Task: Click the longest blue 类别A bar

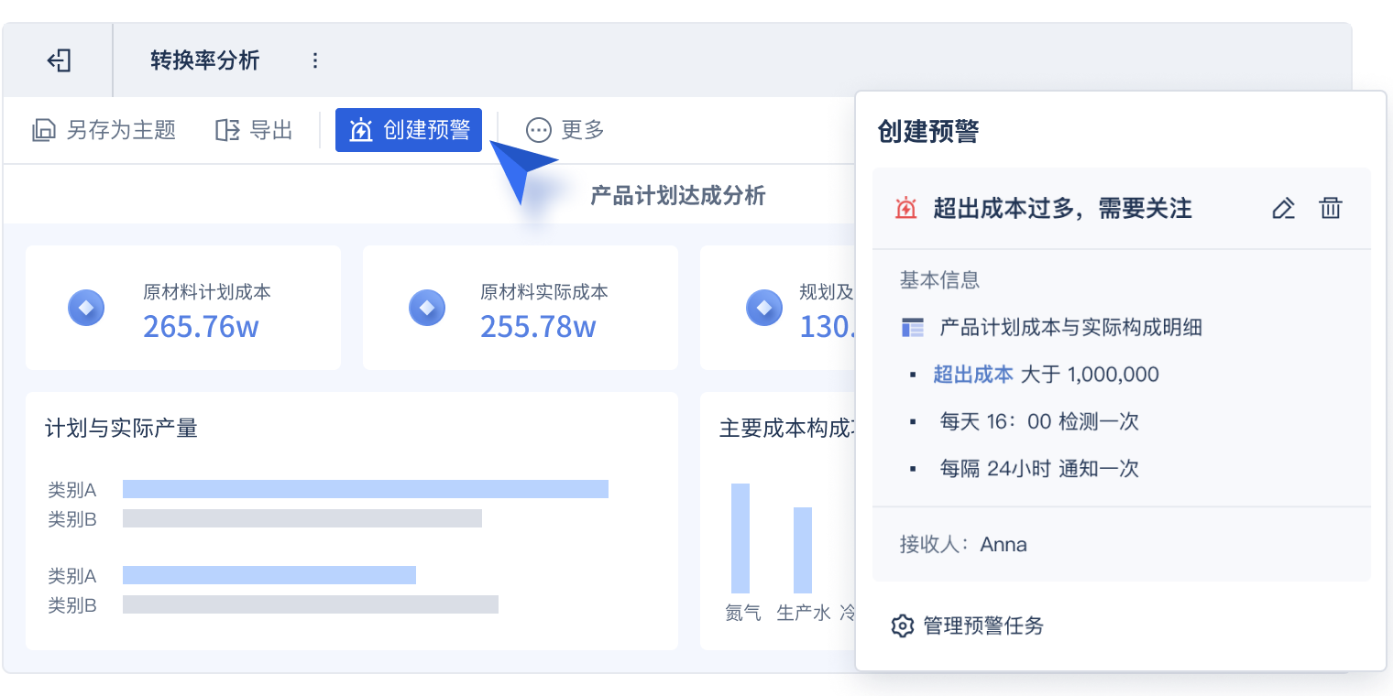Action: coord(365,489)
